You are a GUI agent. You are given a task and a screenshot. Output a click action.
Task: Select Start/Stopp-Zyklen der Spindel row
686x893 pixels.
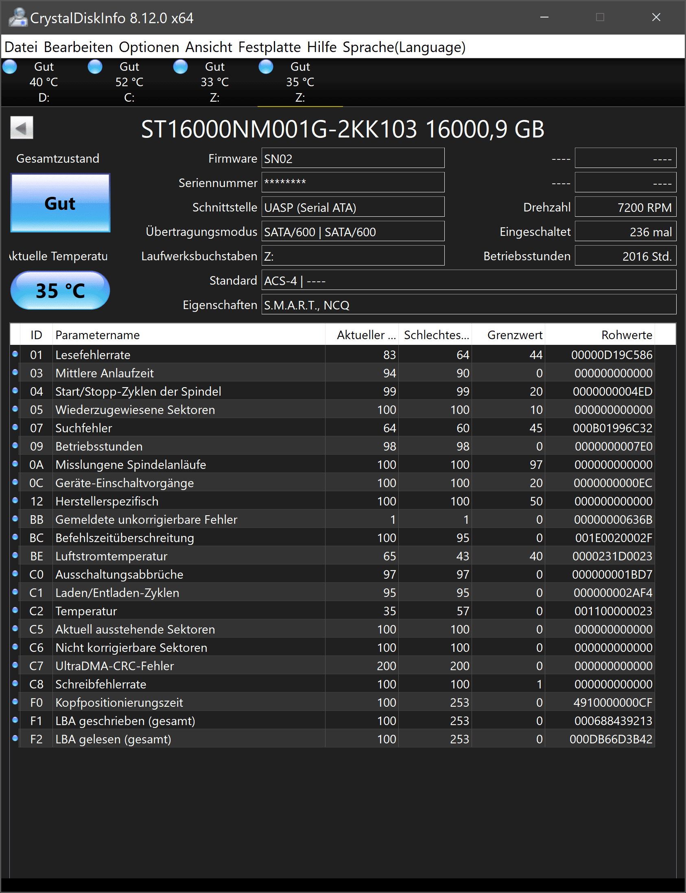[332, 391]
